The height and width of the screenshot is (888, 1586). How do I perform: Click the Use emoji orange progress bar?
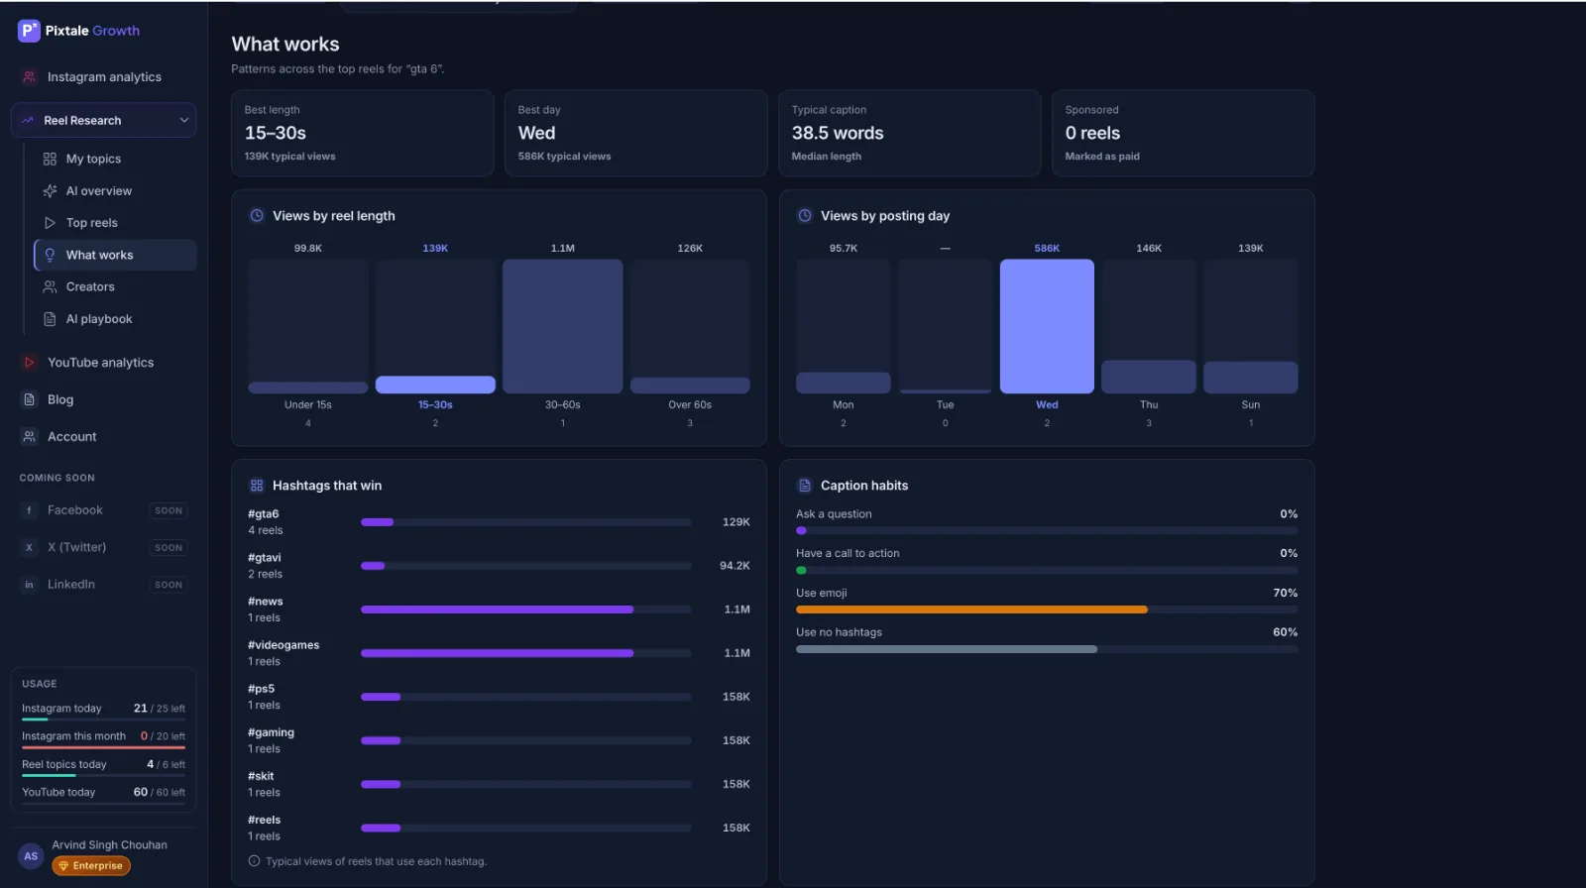click(x=971, y=610)
